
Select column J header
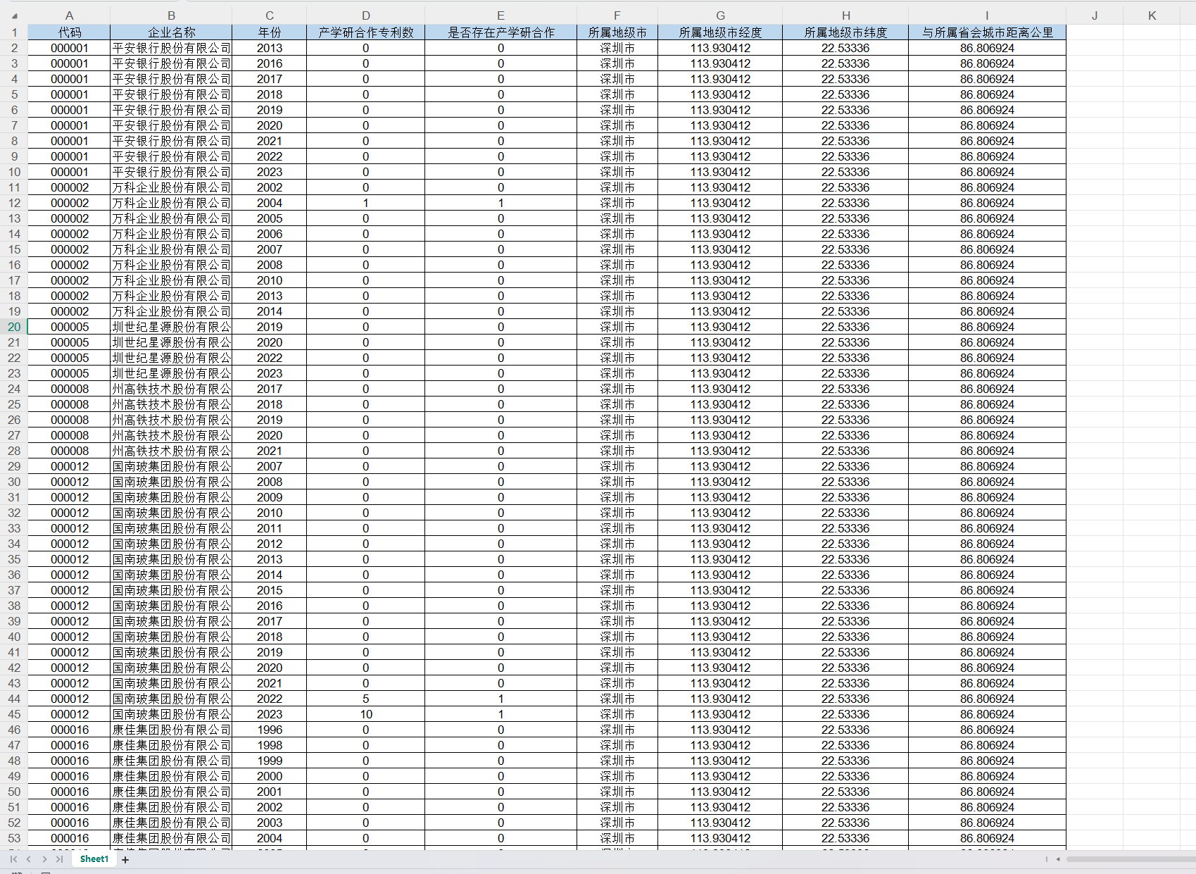point(1095,15)
